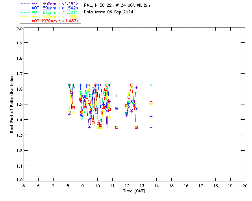Click the hour 15 x-axis label
252x201 pixels.
tap(171, 186)
